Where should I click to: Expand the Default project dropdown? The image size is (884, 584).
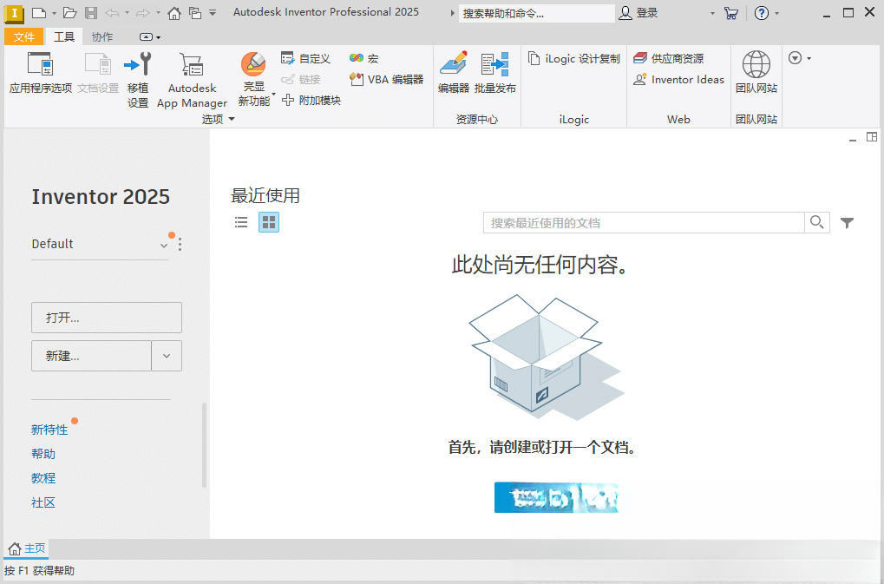tap(163, 246)
